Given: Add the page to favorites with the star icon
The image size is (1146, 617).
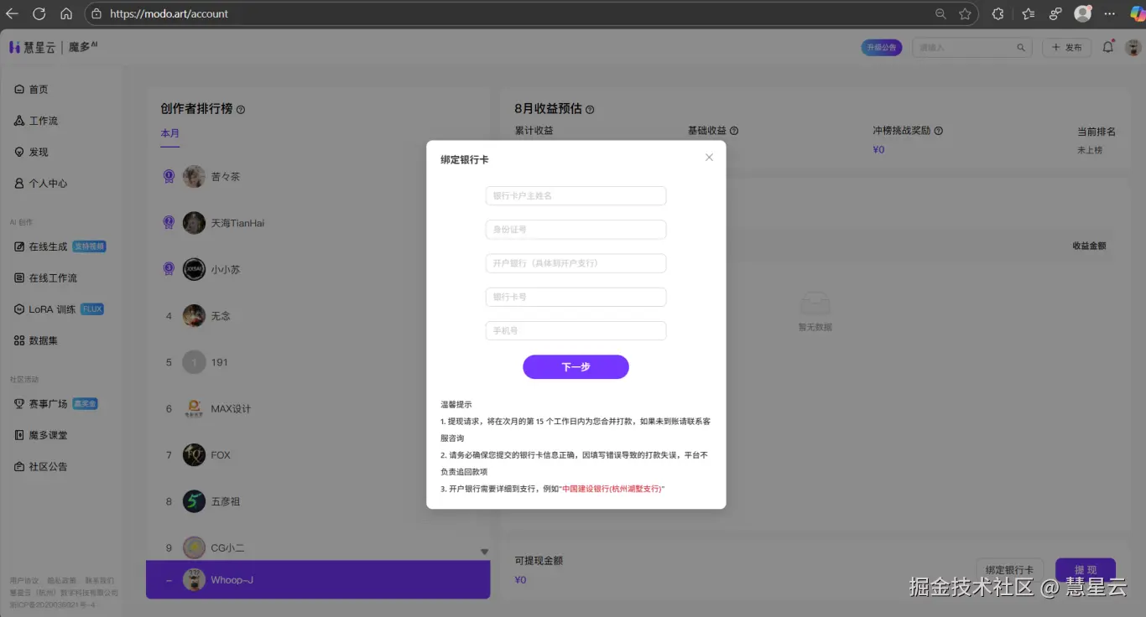Looking at the screenshot, I should (965, 13).
